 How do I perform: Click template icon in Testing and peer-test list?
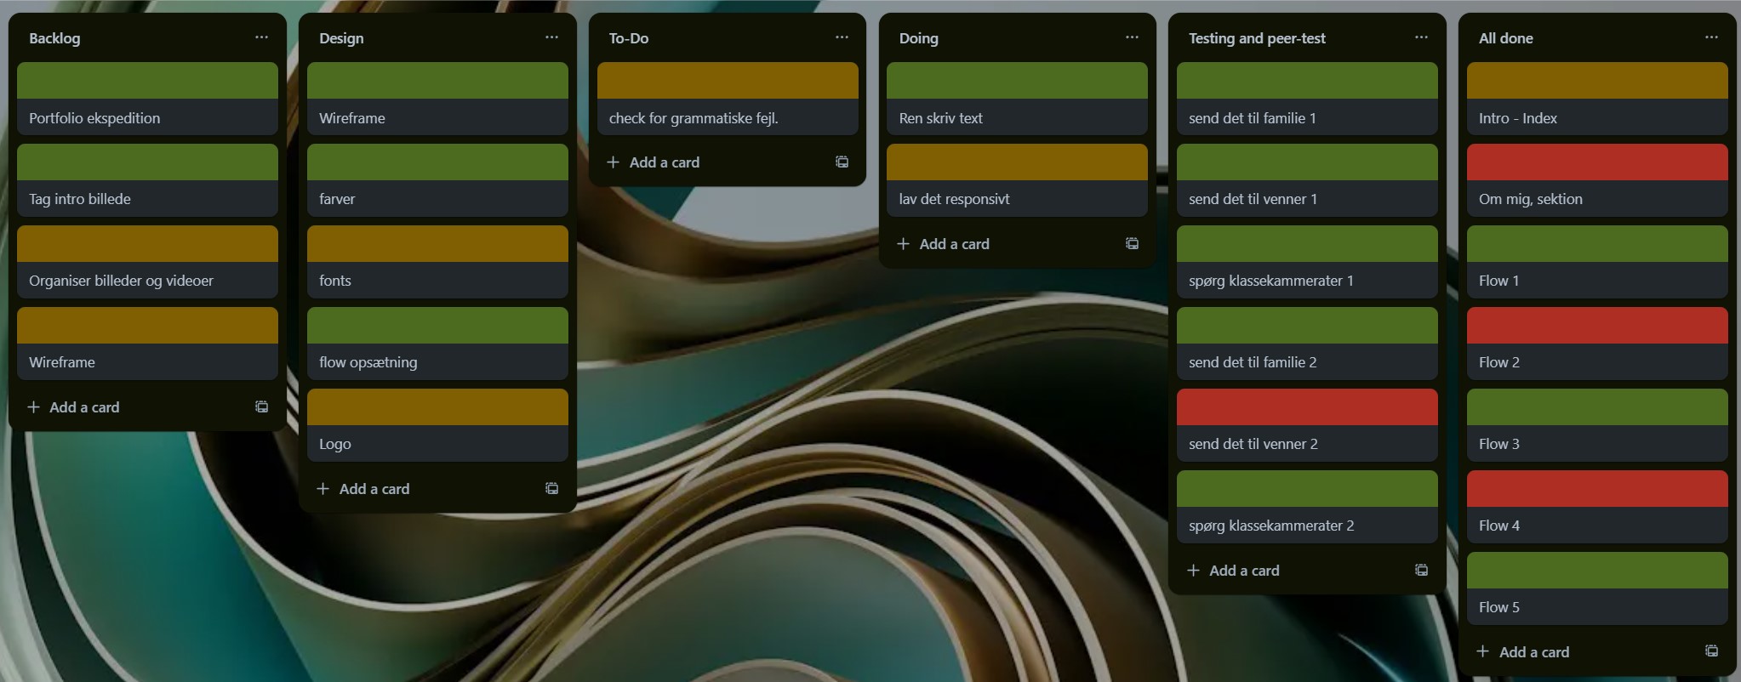[1421, 571]
